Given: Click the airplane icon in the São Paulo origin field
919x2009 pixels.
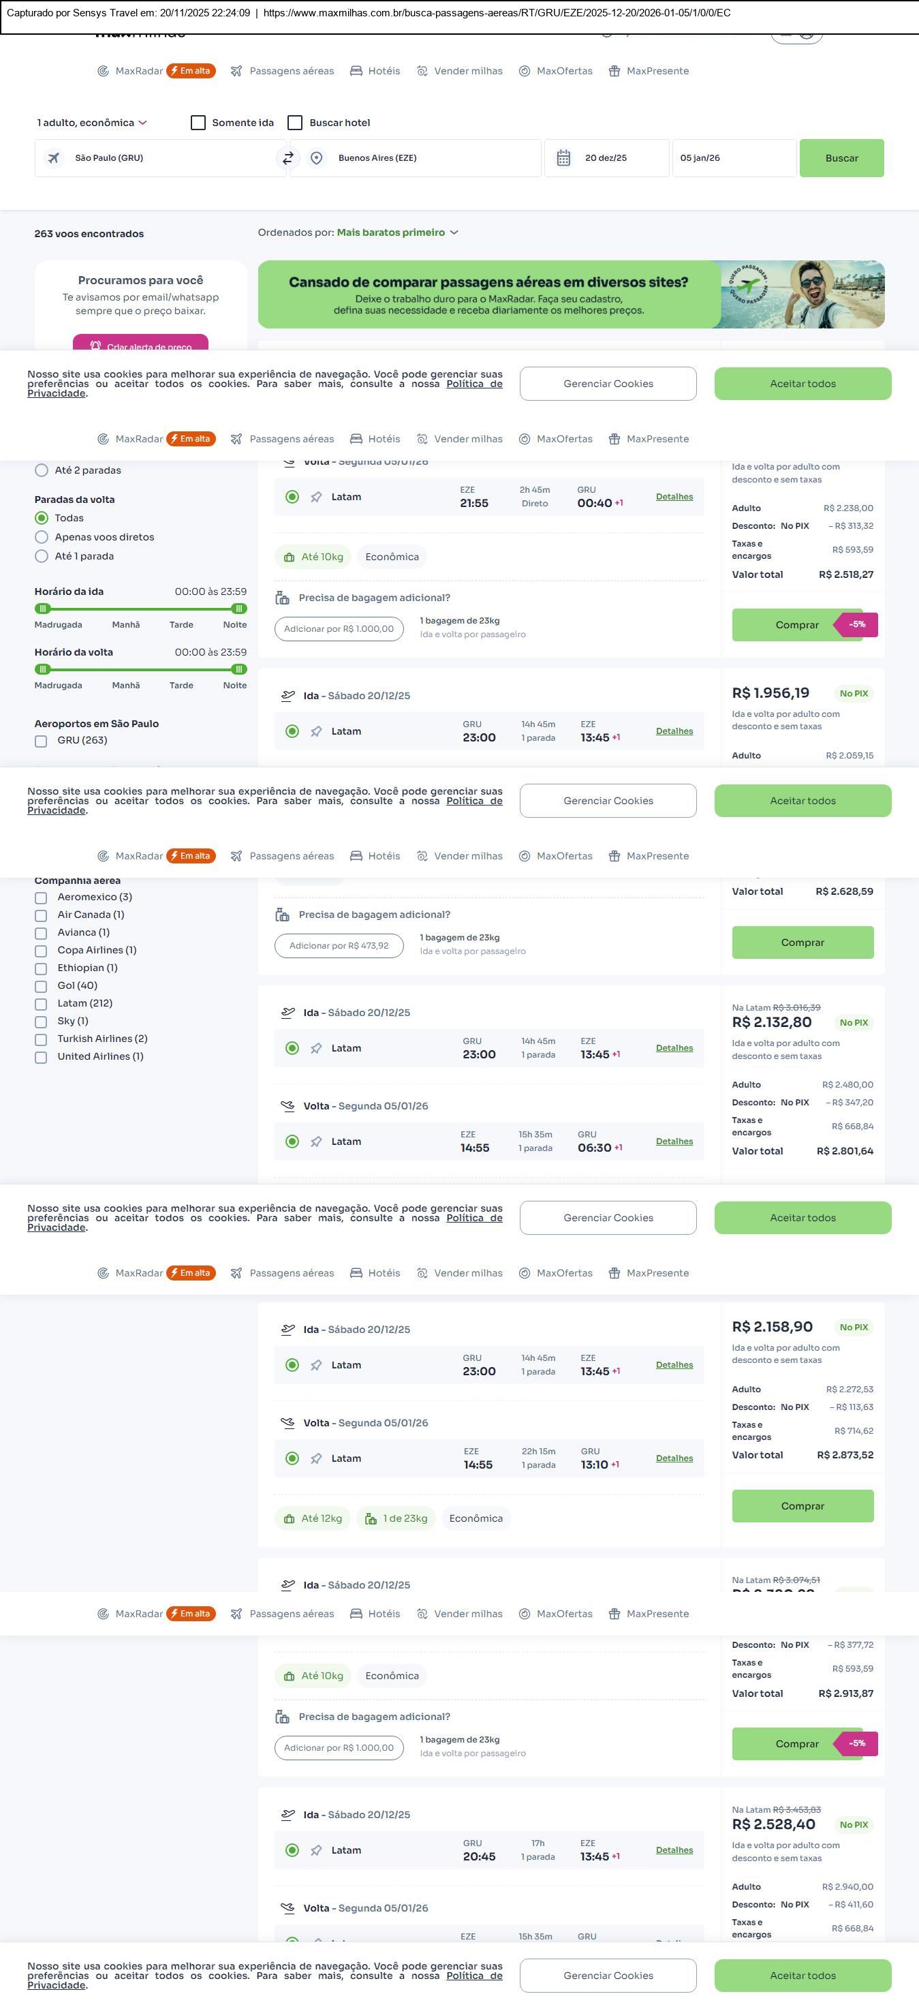Looking at the screenshot, I should 54,158.
